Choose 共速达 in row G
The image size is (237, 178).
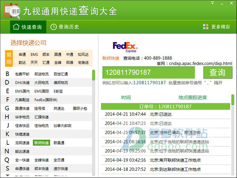[59, 108]
